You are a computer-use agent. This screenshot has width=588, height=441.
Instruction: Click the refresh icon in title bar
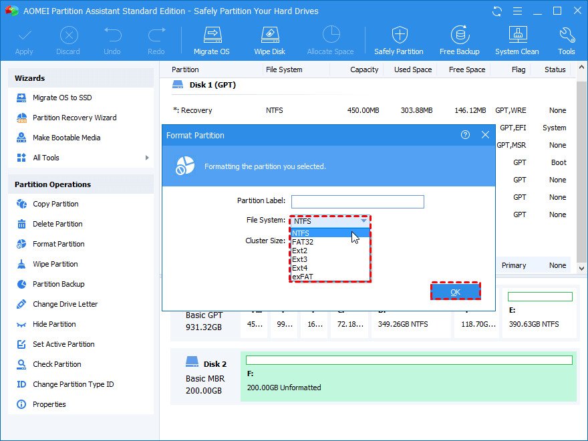click(x=496, y=11)
